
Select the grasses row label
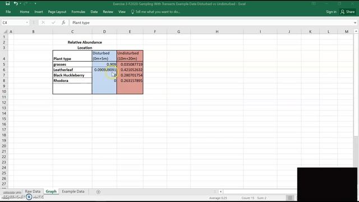pyautogui.click(x=72, y=65)
